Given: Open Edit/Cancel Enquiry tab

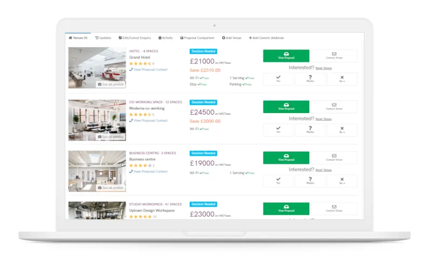Looking at the screenshot, I should click(x=135, y=38).
